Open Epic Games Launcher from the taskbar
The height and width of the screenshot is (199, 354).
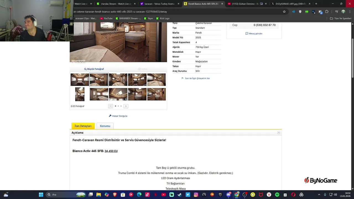click(220, 195)
